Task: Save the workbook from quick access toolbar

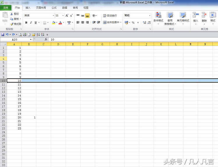Action: point(3,35)
